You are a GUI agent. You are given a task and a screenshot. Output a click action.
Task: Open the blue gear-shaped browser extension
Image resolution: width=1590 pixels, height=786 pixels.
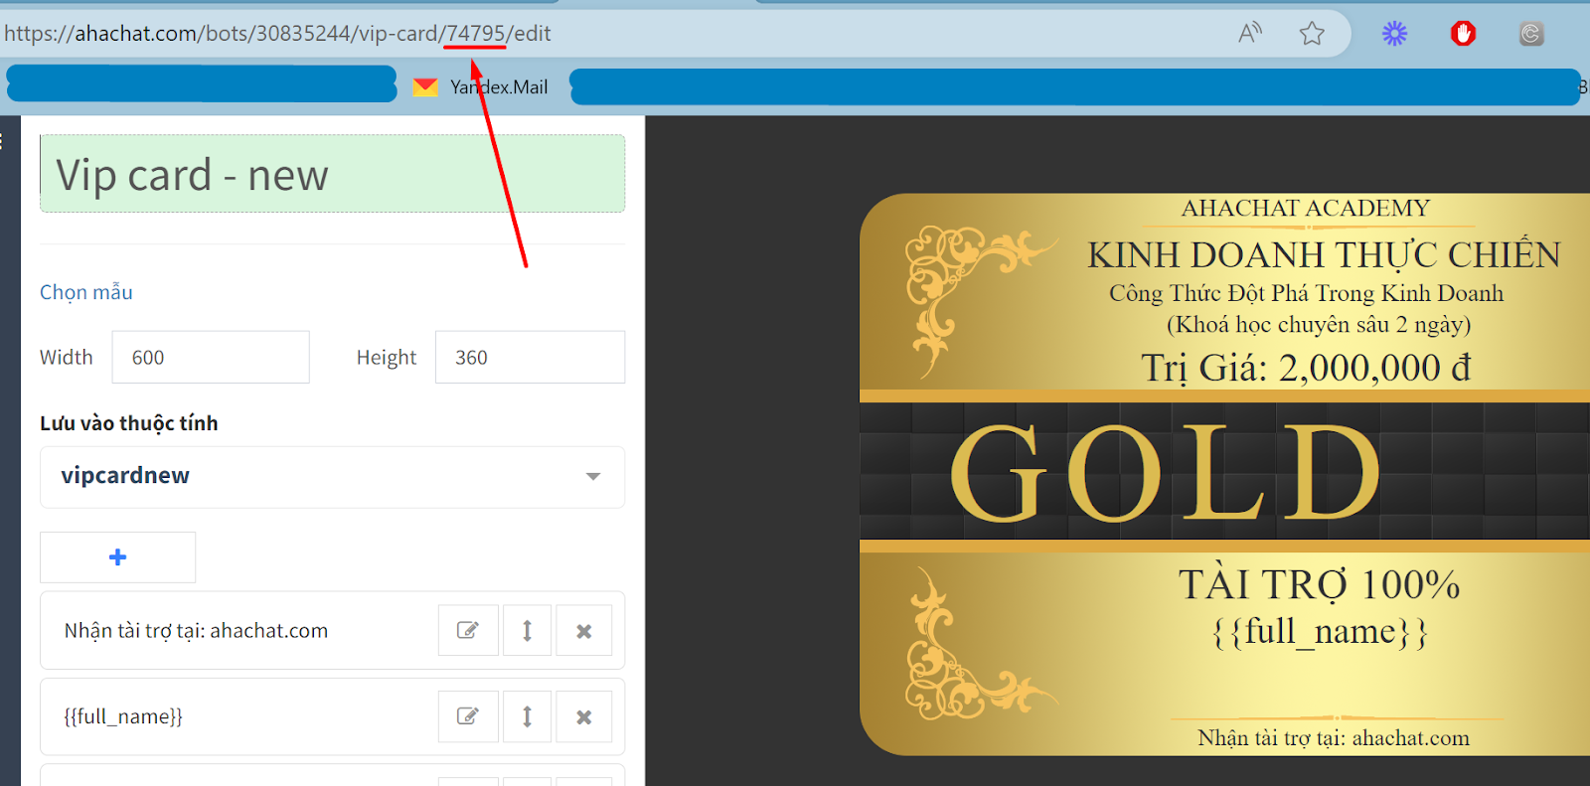(x=1395, y=34)
